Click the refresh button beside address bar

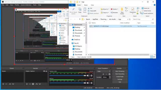(130, 19)
